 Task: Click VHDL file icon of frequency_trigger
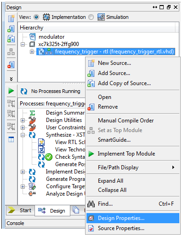41,52
